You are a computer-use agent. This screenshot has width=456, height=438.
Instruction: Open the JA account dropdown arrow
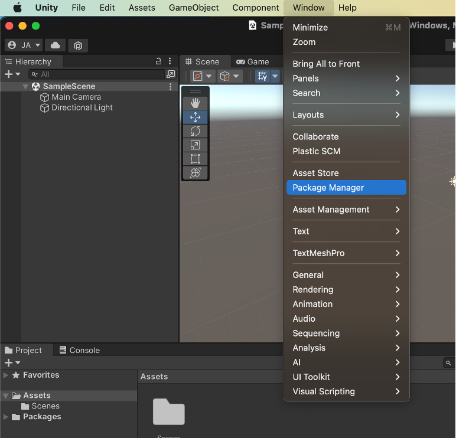coord(38,45)
